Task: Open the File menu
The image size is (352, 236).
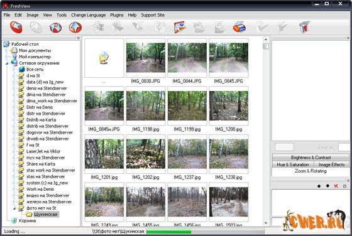Action: 7,15
